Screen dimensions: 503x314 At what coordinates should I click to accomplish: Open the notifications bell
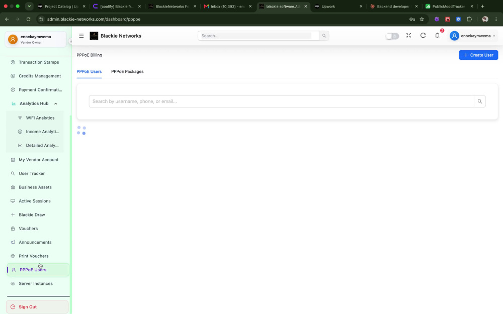point(437,36)
